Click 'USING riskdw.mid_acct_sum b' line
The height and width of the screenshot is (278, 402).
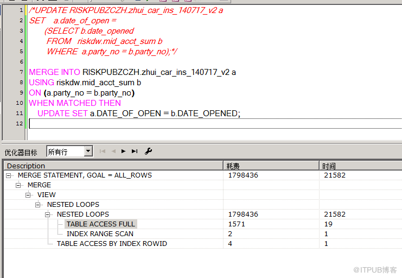pos(85,83)
